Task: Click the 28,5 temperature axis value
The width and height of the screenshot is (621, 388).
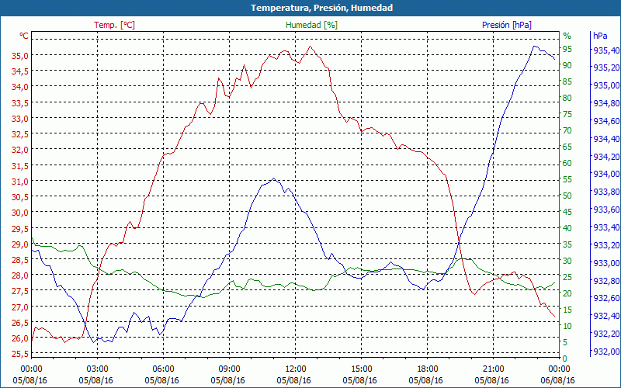Action: click(19, 260)
